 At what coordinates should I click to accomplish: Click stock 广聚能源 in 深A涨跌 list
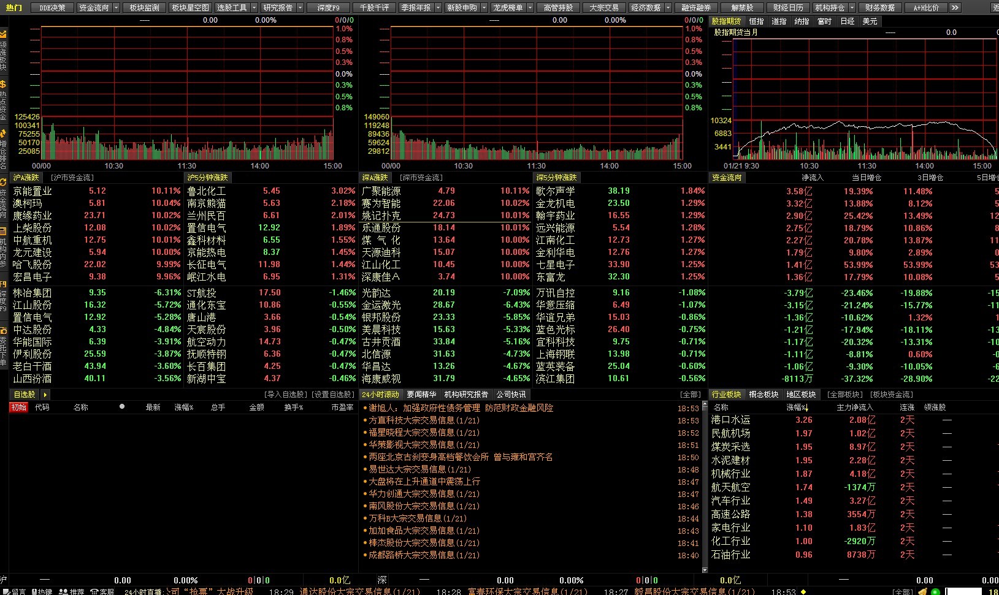[x=381, y=191]
